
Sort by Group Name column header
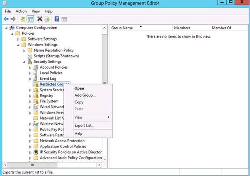[x=141, y=28]
